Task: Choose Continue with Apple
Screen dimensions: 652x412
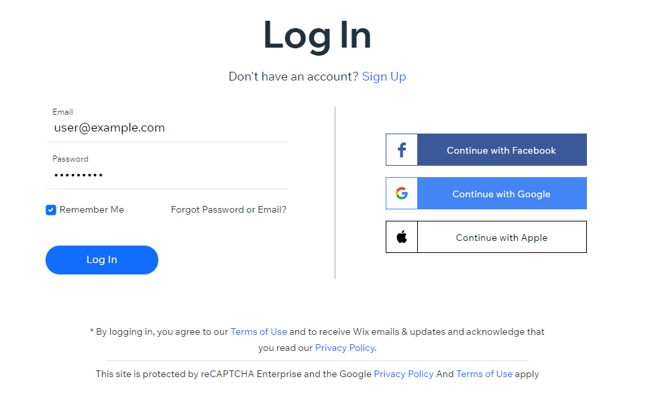Action: [501, 236]
